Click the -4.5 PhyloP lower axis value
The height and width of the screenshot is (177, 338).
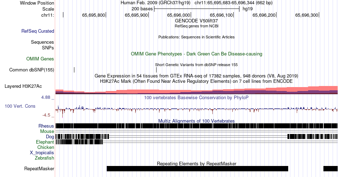[46, 115]
